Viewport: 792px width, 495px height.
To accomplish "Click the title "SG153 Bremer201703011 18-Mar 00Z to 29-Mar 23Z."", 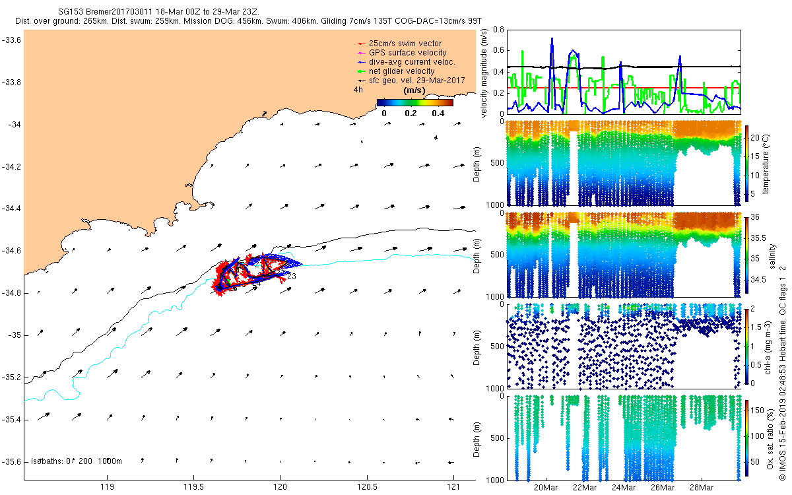I will (x=158, y=12).
